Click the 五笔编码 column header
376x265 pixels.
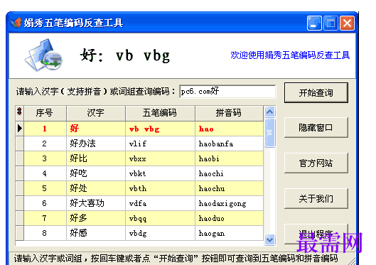[160, 113]
